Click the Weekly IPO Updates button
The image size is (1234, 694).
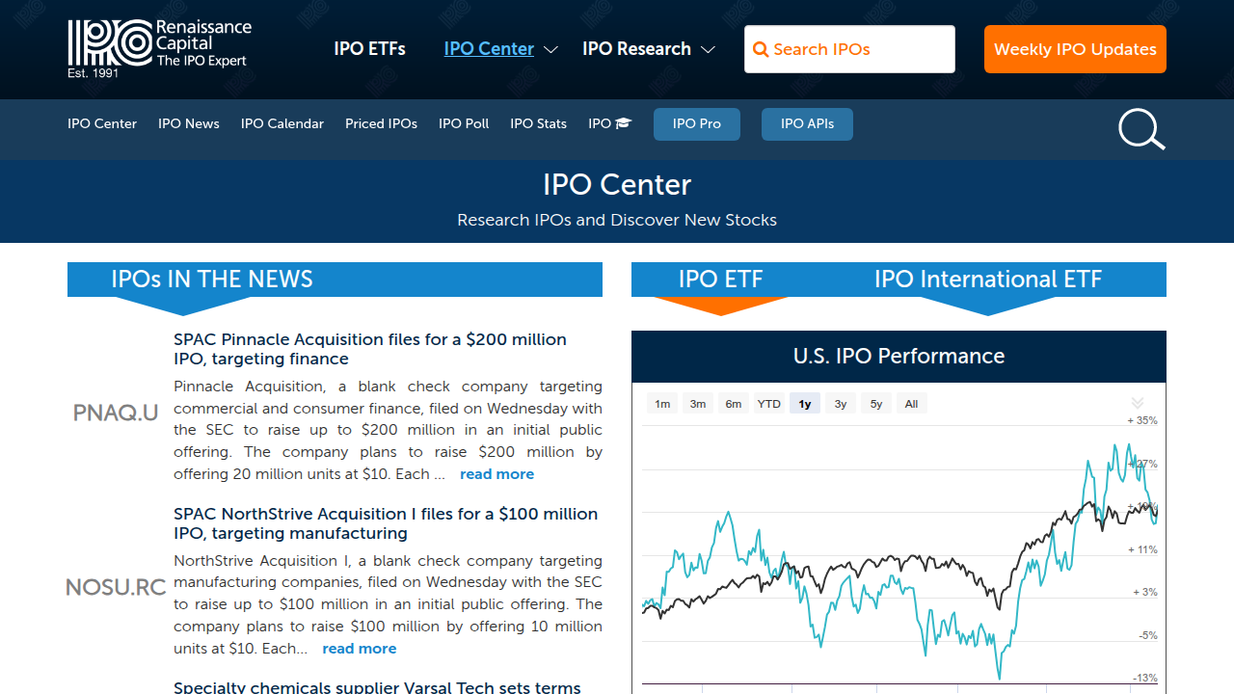[x=1075, y=49]
